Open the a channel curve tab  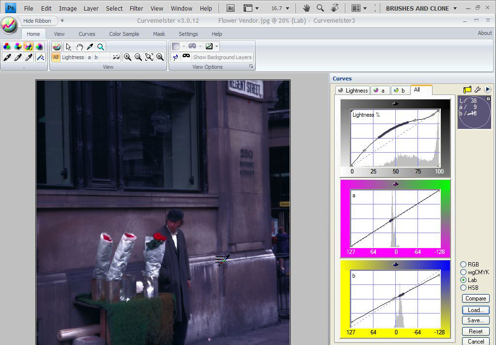380,90
